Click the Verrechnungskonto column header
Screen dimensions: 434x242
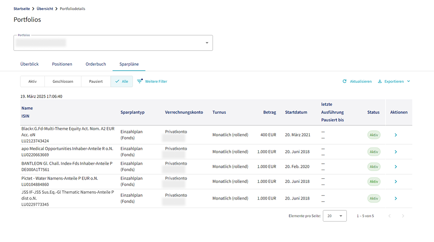[184, 112]
